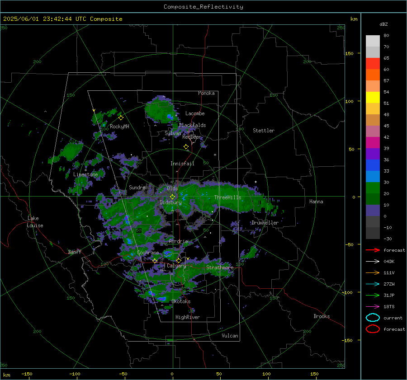Select the magenta 39-42 dBZ swatch
The image size is (407, 380).
coord(373,143)
